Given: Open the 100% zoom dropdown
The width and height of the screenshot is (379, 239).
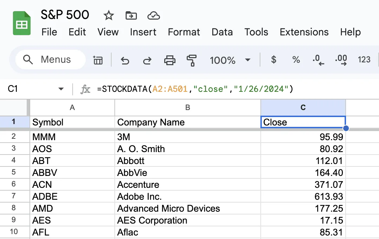Looking at the screenshot, I should pyautogui.click(x=230, y=60).
